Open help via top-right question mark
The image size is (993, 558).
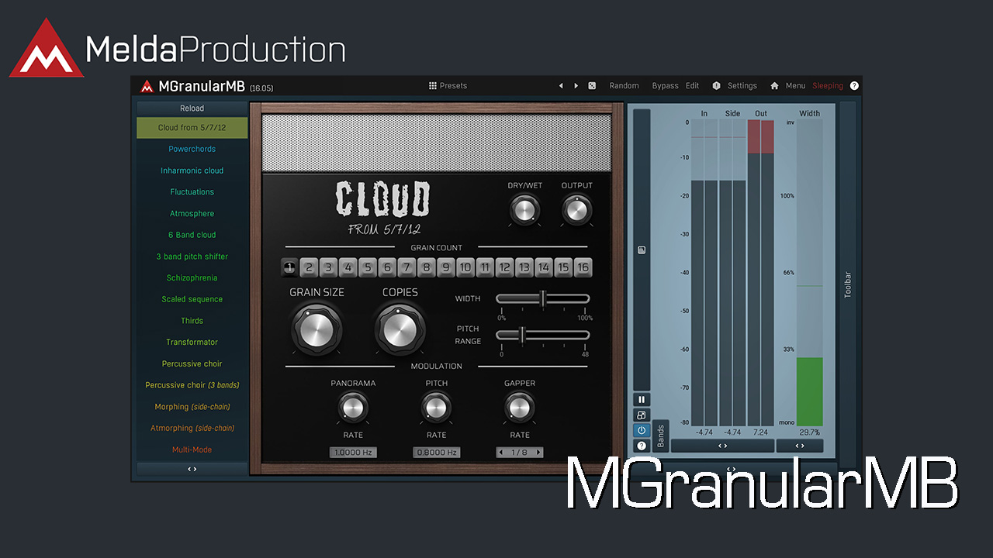tap(854, 86)
